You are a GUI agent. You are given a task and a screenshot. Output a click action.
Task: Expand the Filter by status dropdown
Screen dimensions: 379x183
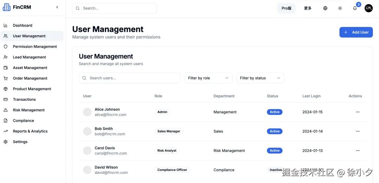point(260,78)
